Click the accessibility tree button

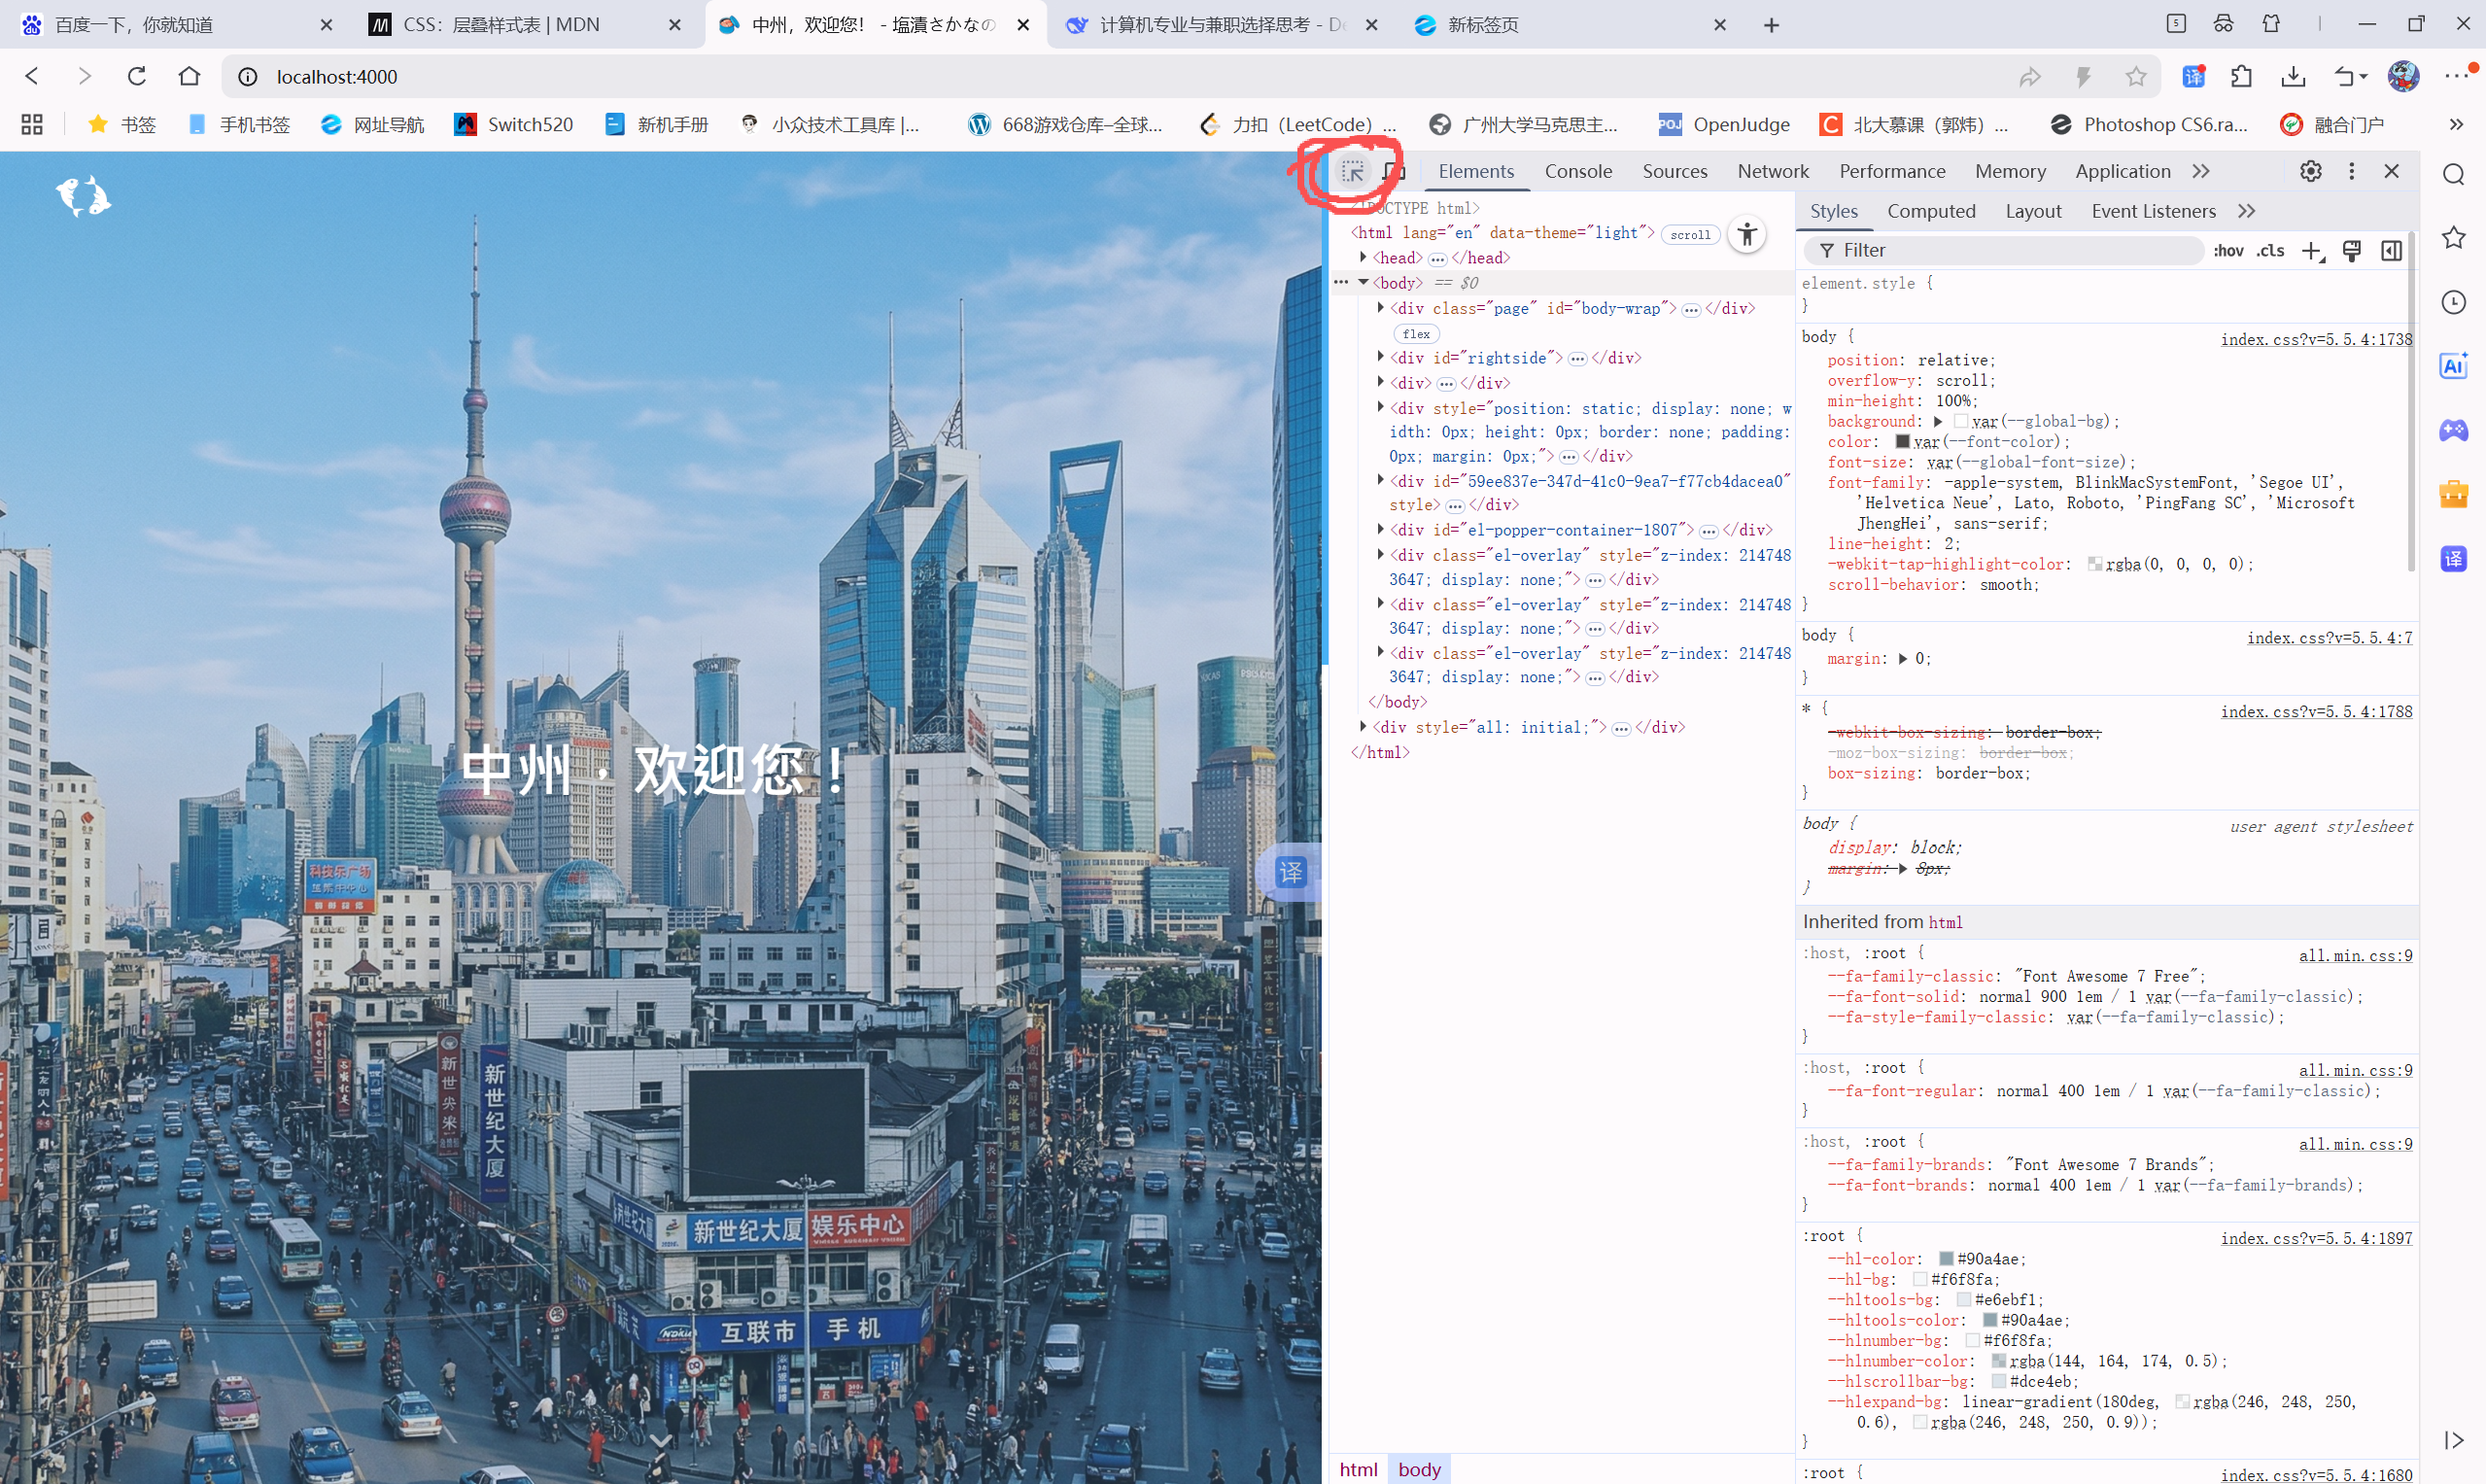pos(1747,235)
